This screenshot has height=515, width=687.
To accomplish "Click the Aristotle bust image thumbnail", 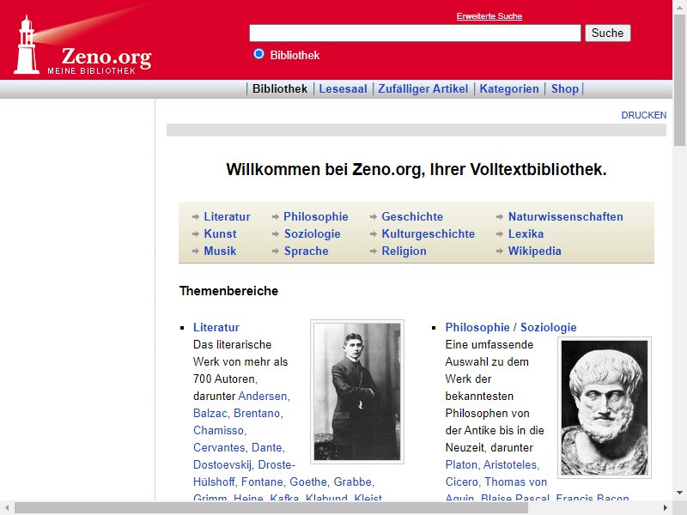I will click(605, 408).
